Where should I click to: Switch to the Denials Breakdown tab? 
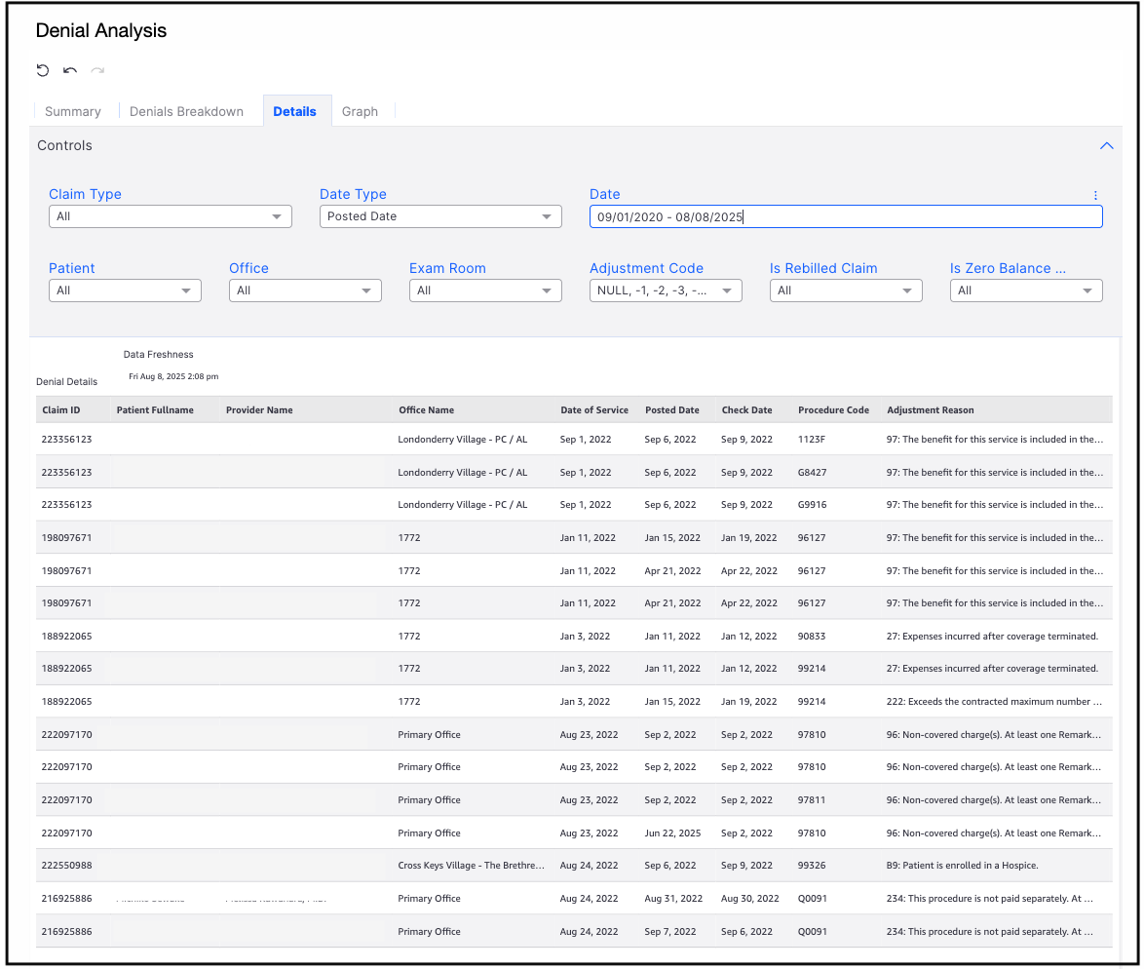186,111
